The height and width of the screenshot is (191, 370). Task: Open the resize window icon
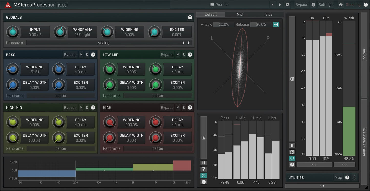(x=292, y=152)
